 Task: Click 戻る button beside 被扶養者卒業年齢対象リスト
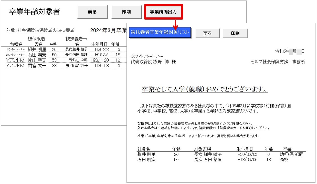coord(207,33)
